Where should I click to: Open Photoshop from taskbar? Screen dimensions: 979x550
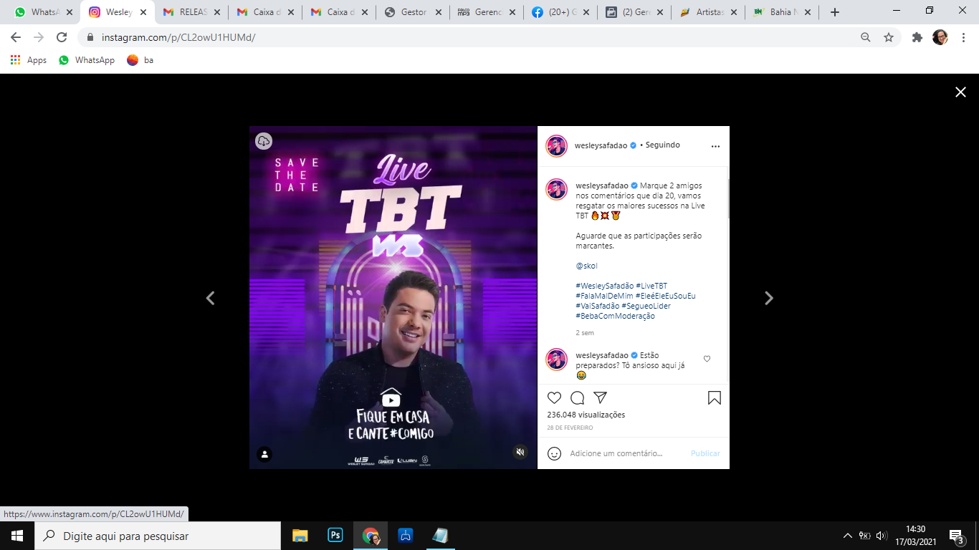click(335, 536)
